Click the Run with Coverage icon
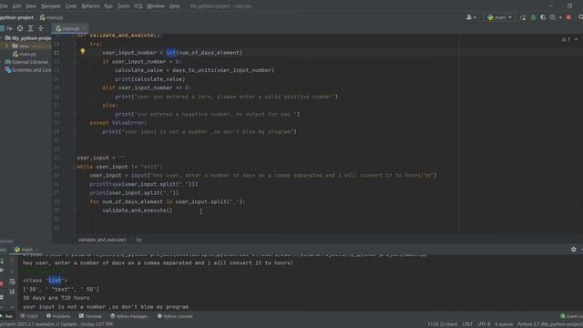 point(543,17)
